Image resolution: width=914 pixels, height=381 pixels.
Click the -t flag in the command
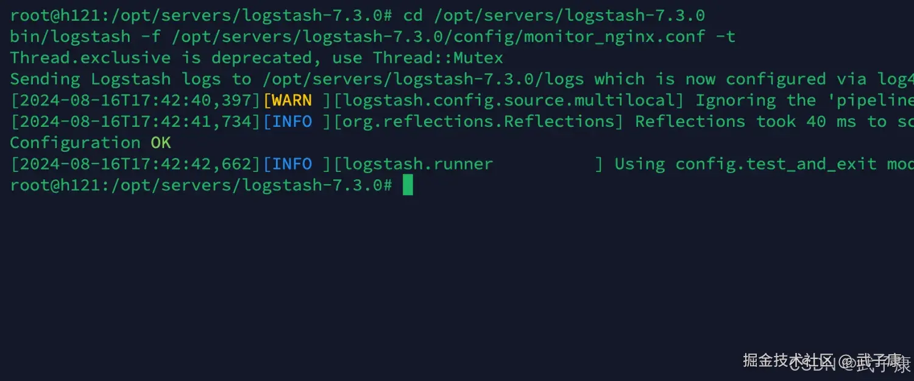coord(725,37)
